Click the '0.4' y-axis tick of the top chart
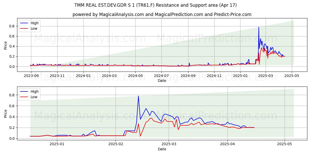This screenshot has height=155, width=311. coord(12,46)
